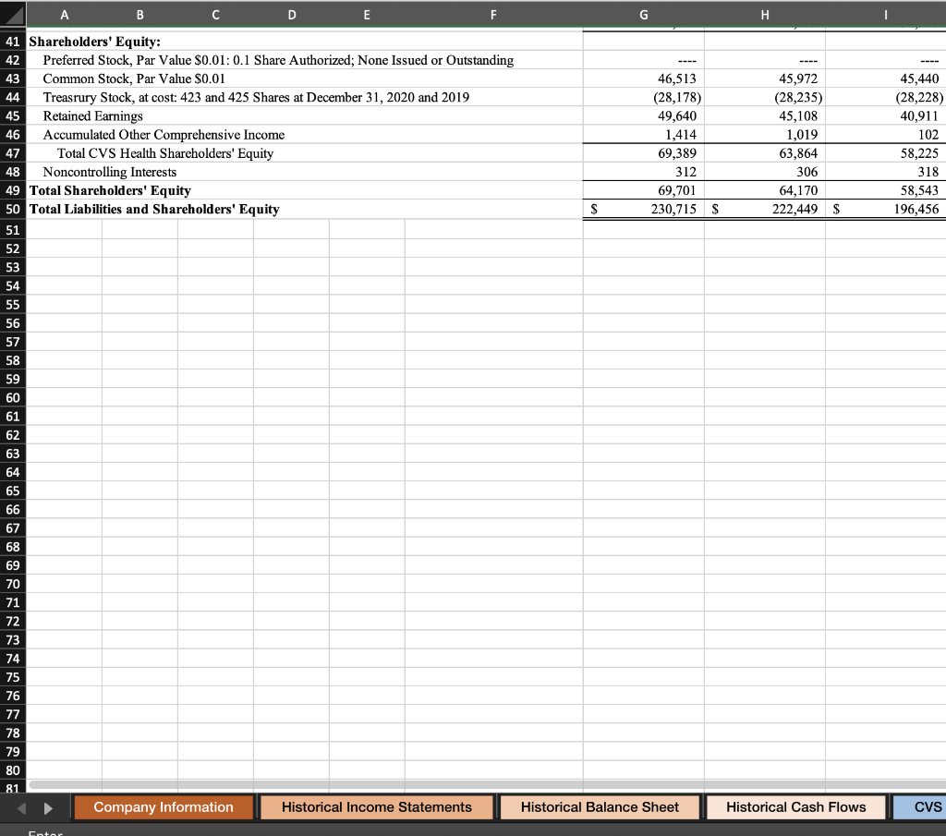
Task: Select column header G
Action: click(643, 14)
